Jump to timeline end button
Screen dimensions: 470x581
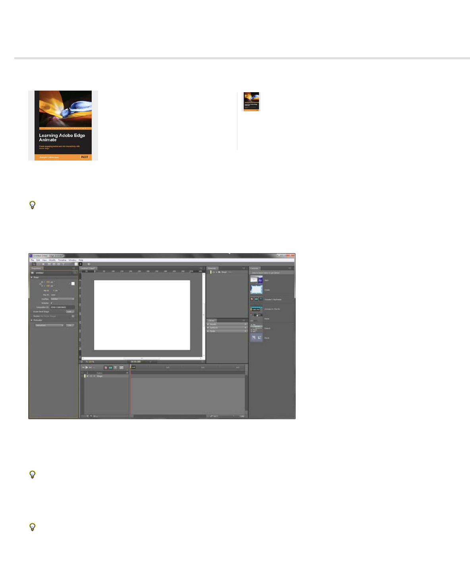[x=91, y=367]
